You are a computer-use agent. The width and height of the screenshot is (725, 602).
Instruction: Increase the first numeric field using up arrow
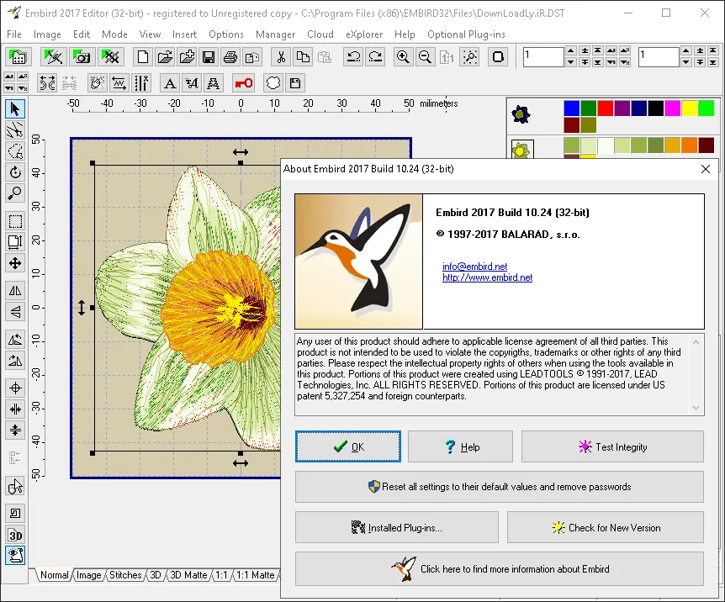point(571,50)
